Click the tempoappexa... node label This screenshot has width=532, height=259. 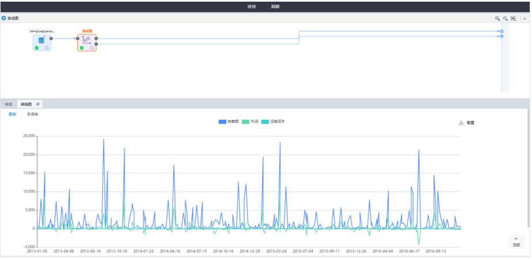pos(42,31)
